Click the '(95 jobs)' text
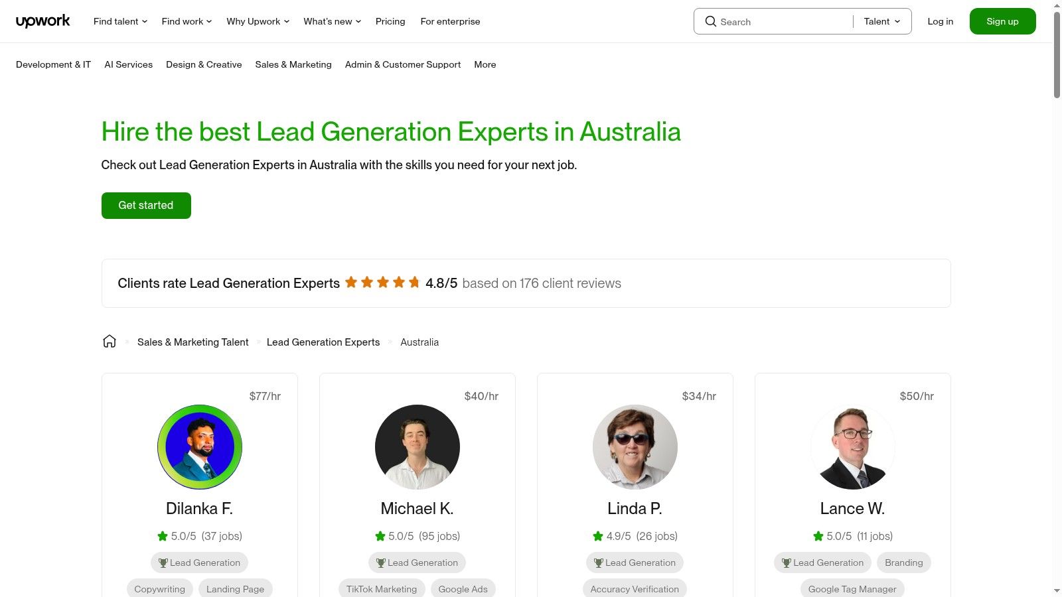1062x597 pixels. (439, 536)
